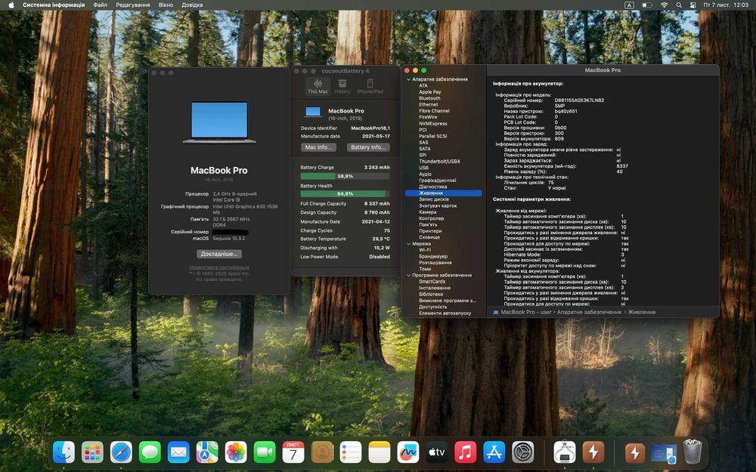
Task: Open Calendar icon in the dock
Action: (293, 452)
